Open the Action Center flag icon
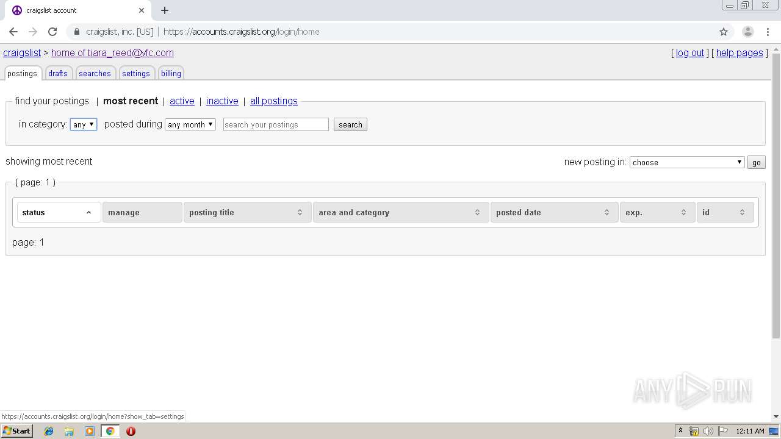The image size is (781, 439). pos(723,431)
